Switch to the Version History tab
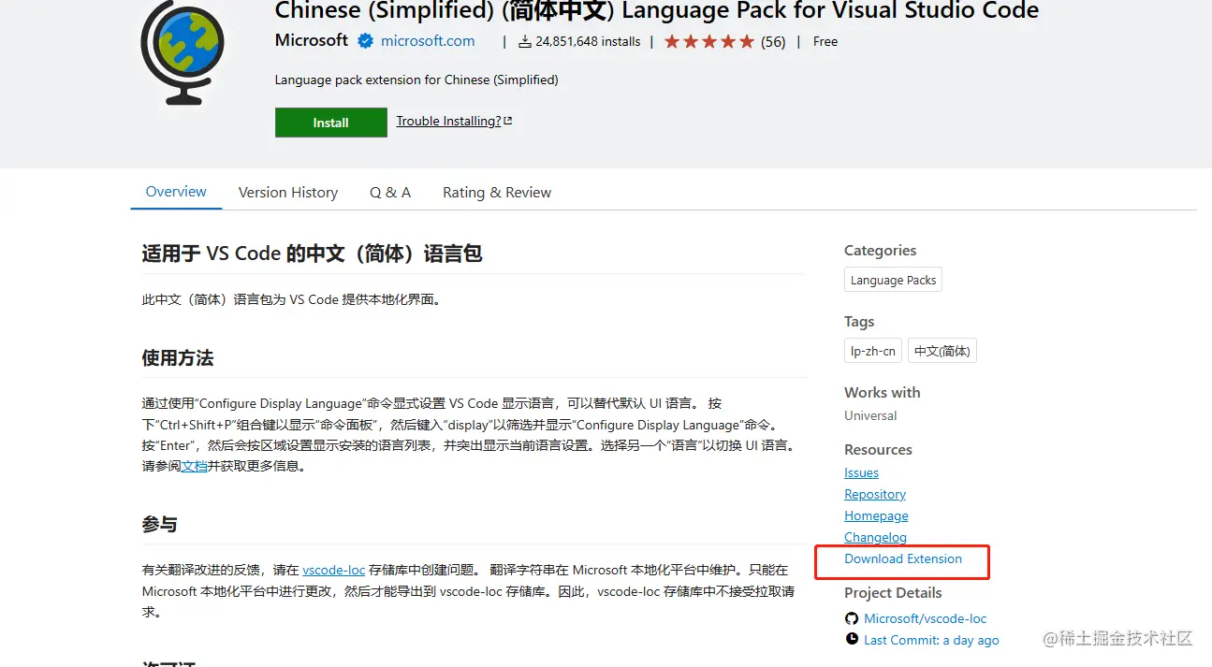 point(288,193)
